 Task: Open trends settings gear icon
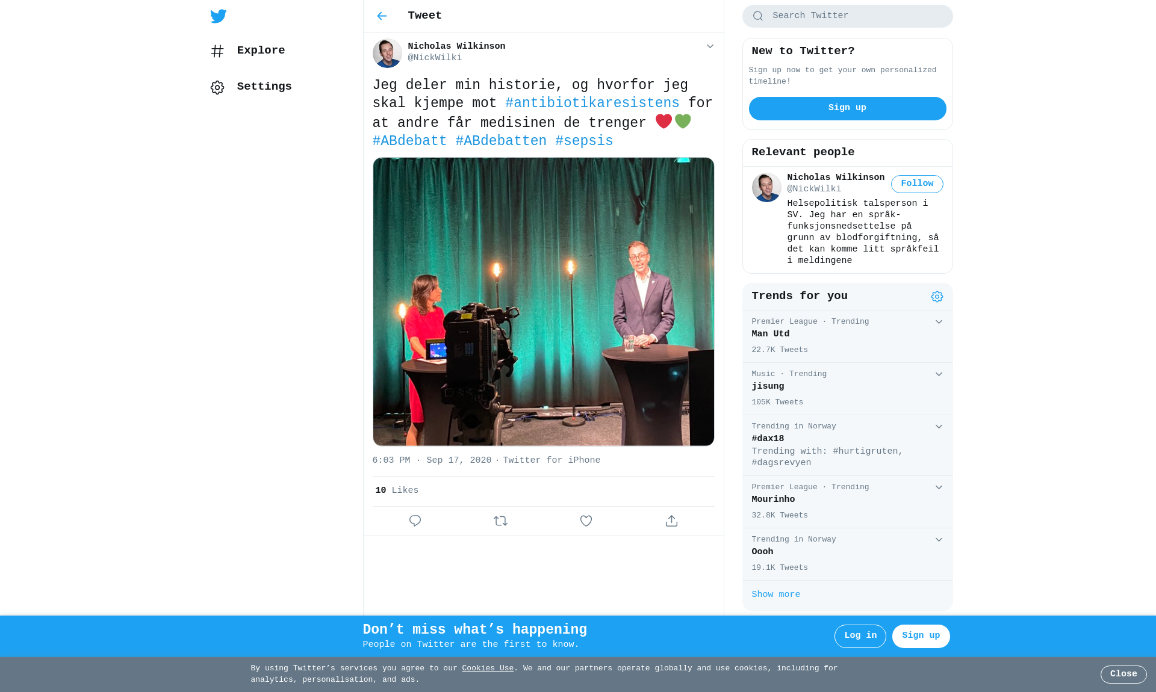(937, 297)
